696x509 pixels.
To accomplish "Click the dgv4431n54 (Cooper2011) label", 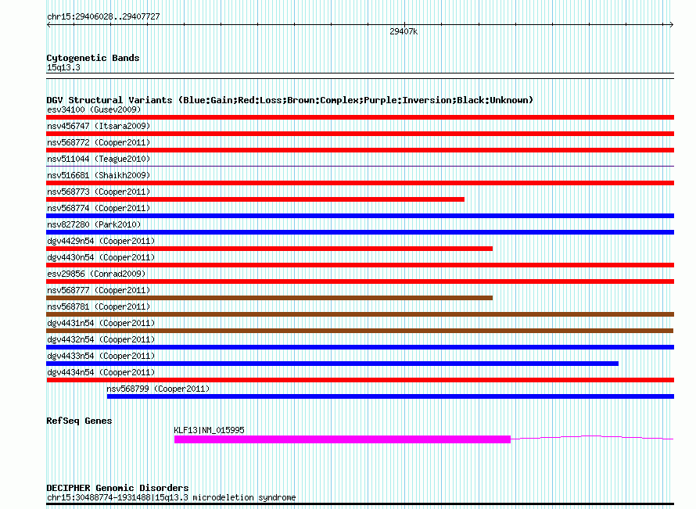I will point(101,323).
